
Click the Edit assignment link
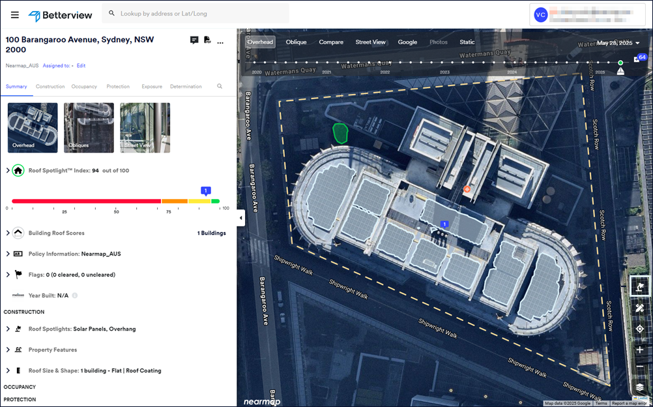pos(81,65)
